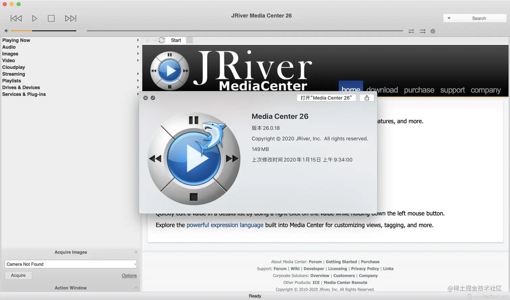
Task: Select the Start tab
Action: tap(176, 40)
